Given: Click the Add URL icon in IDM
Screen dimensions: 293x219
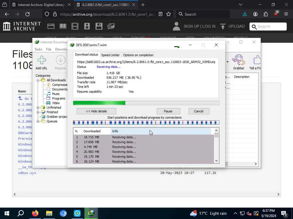Looking at the screenshot, I should click(41, 60).
